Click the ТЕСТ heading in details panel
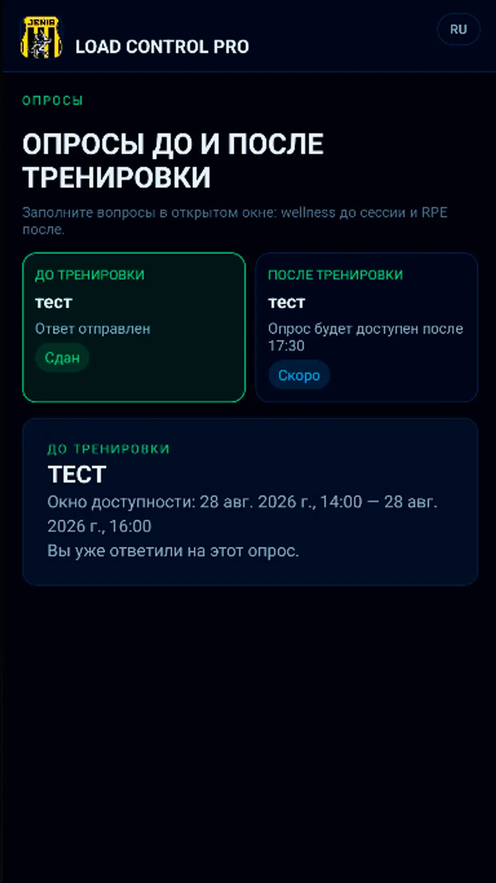The height and width of the screenshot is (883, 496). point(77,474)
